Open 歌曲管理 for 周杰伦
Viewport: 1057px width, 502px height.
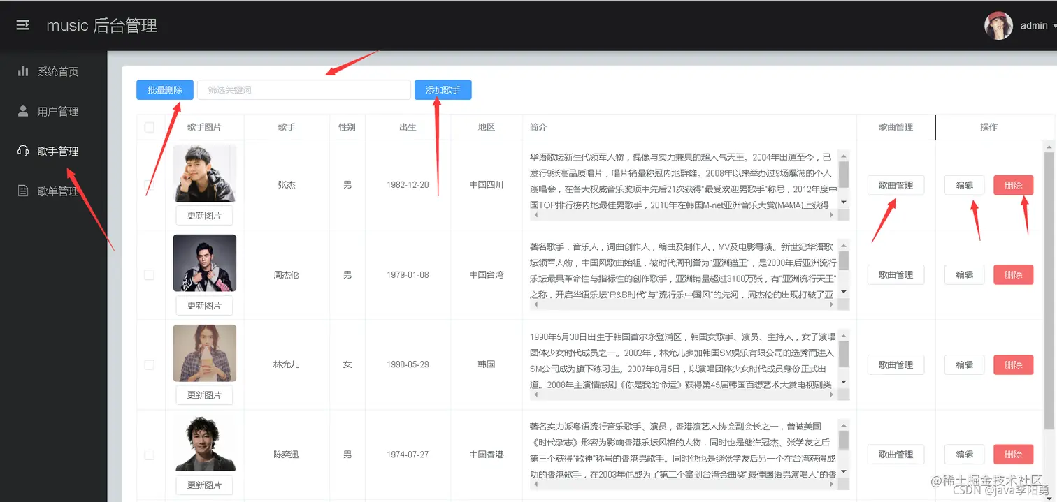click(896, 275)
